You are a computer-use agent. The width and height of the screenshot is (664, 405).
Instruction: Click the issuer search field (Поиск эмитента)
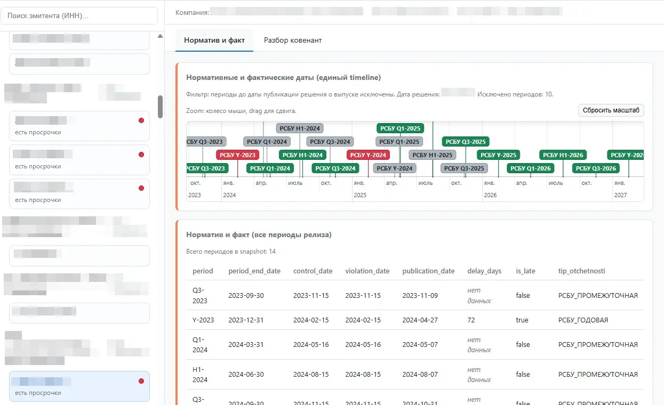pos(79,15)
